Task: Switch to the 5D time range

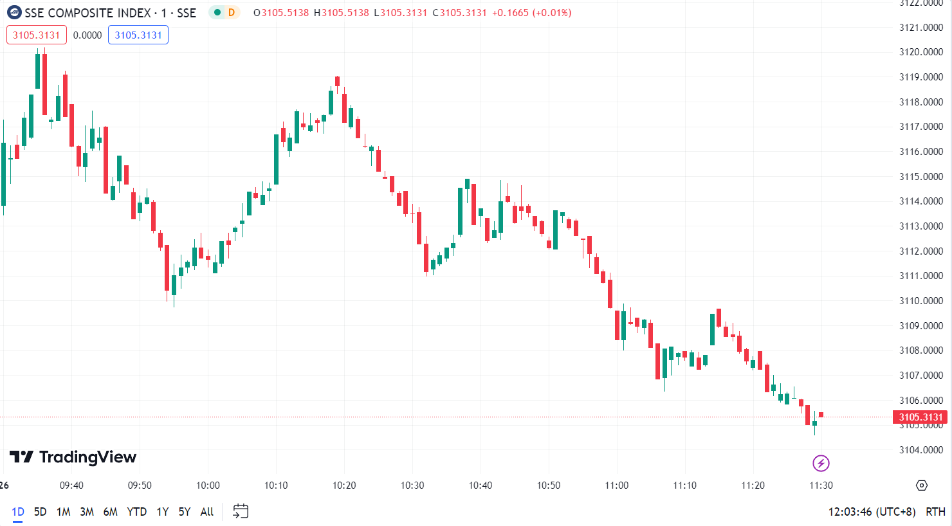Action: pos(40,512)
